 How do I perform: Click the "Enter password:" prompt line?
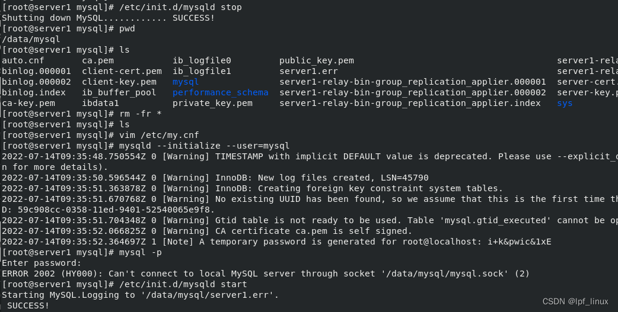41,263
